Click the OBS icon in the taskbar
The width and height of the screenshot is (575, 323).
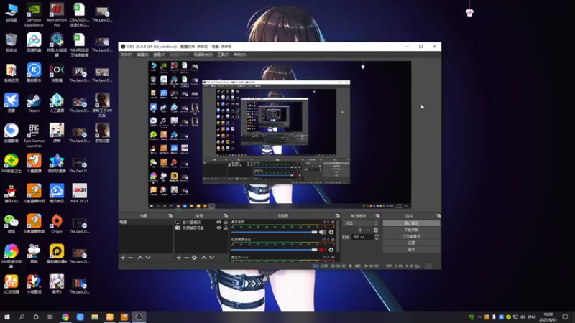[x=139, y=317]
